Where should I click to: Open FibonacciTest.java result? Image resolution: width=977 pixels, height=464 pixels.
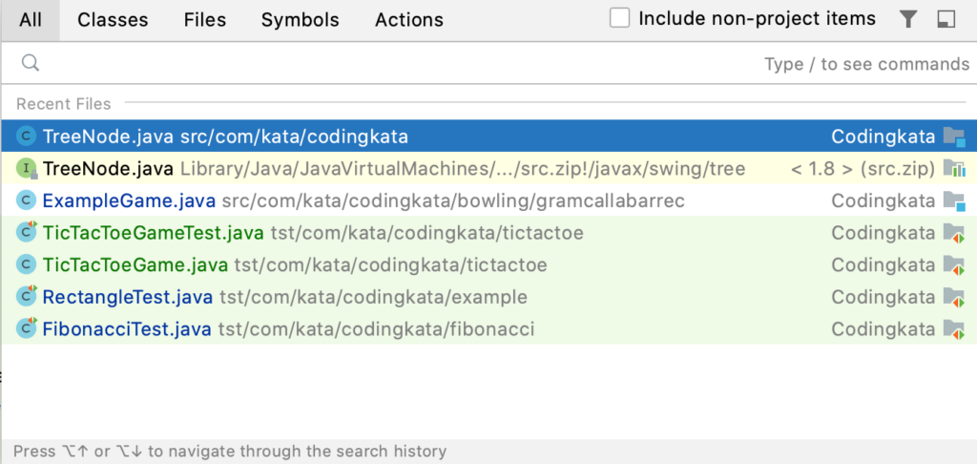click(x=128, y=329)
